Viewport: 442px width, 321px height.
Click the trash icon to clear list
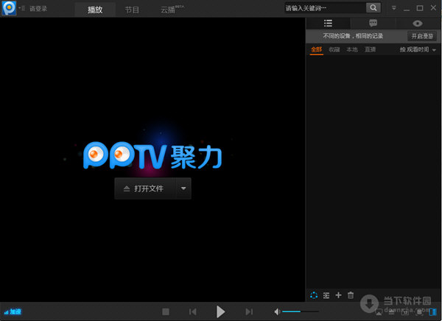point(351,295)
